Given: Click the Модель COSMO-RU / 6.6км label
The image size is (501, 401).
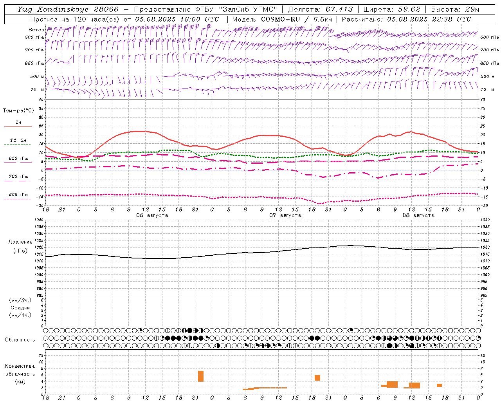Looking at the screenshot, I should (282, 19).
